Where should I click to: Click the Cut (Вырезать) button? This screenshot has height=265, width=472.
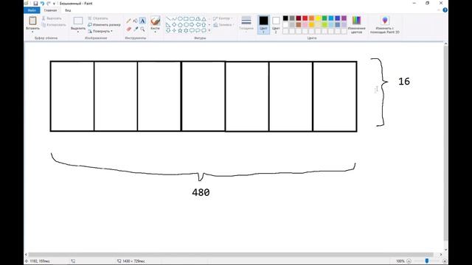(52, 18)
